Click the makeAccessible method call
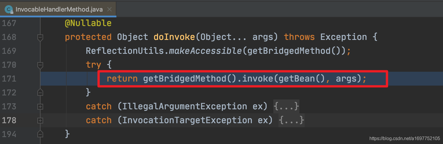Viewport: 443px width, 144px height. (x=205, y=51)
